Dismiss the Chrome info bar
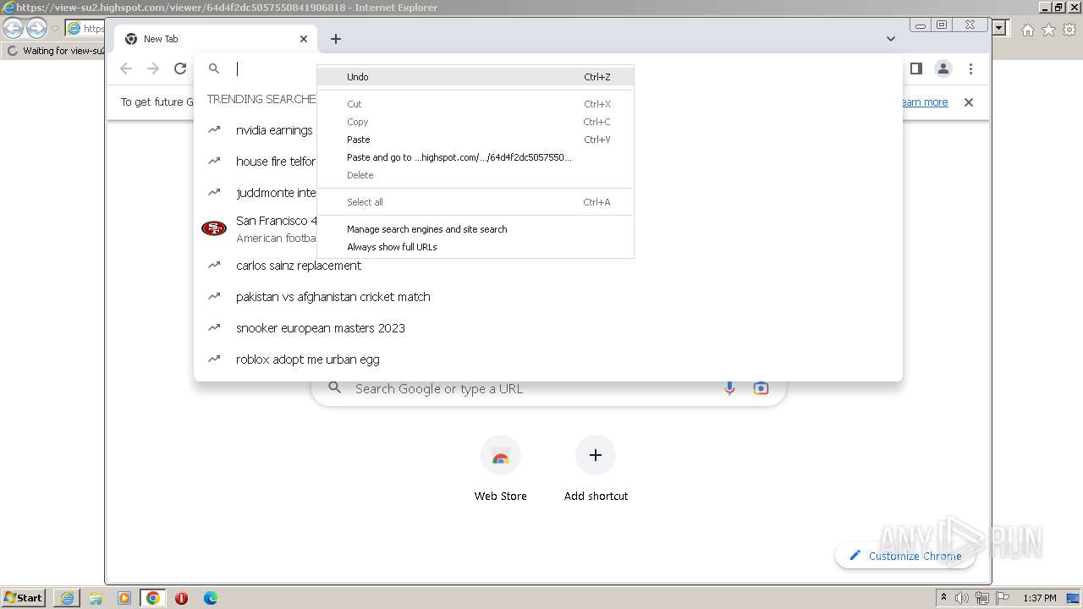The height and width of the screenshot is (609, 1083). [969, 102]
